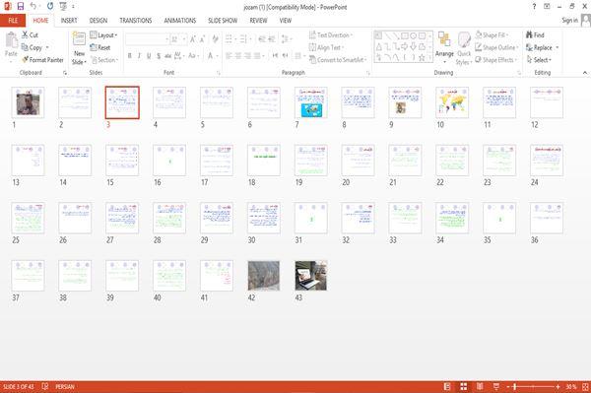591x393 pixels.
Task: Toggle Underline formatting
Action: coord(149,56)
